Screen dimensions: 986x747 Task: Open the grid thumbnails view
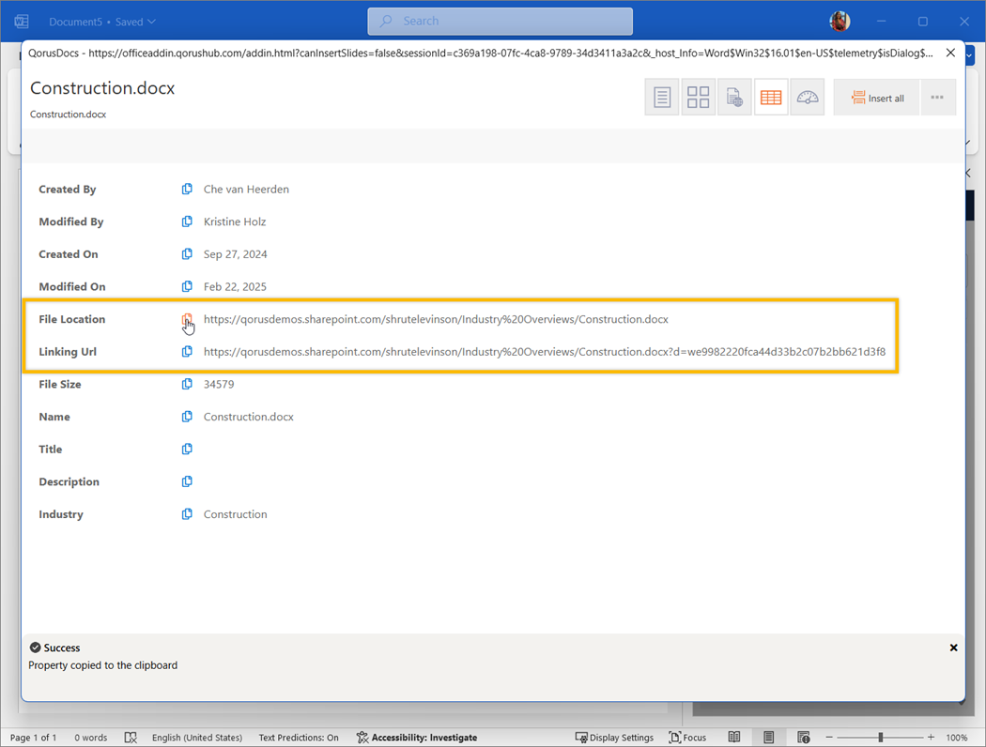coord(698,98)
